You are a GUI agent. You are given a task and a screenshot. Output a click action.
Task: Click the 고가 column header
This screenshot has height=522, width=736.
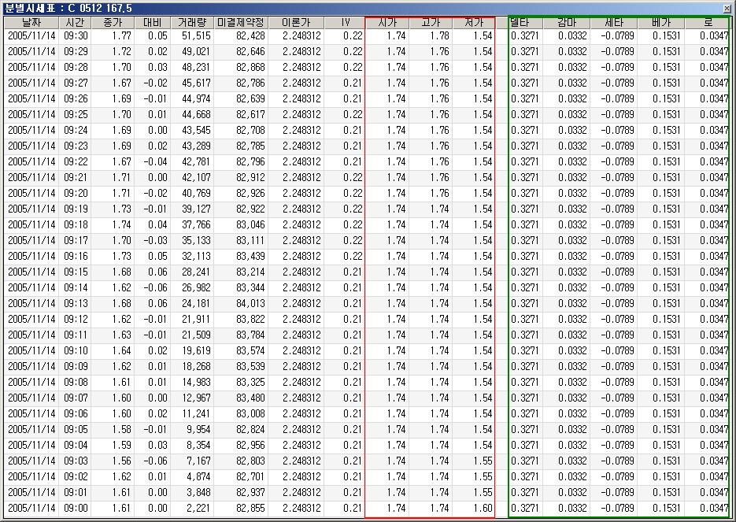tap(431, 22)
